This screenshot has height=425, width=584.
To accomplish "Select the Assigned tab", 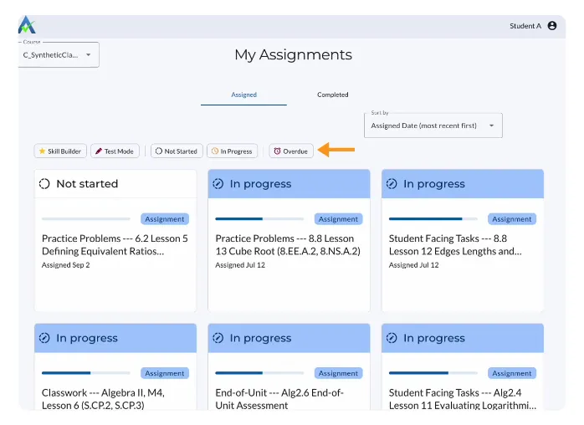I will [x=243, y=95].
